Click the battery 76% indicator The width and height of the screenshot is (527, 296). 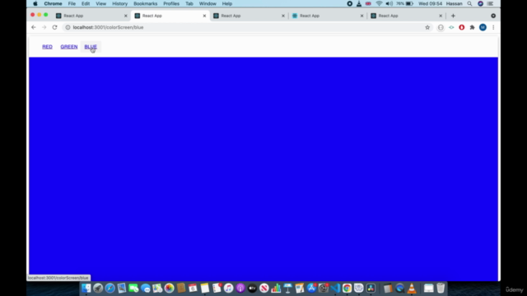(x=404, y=3)
